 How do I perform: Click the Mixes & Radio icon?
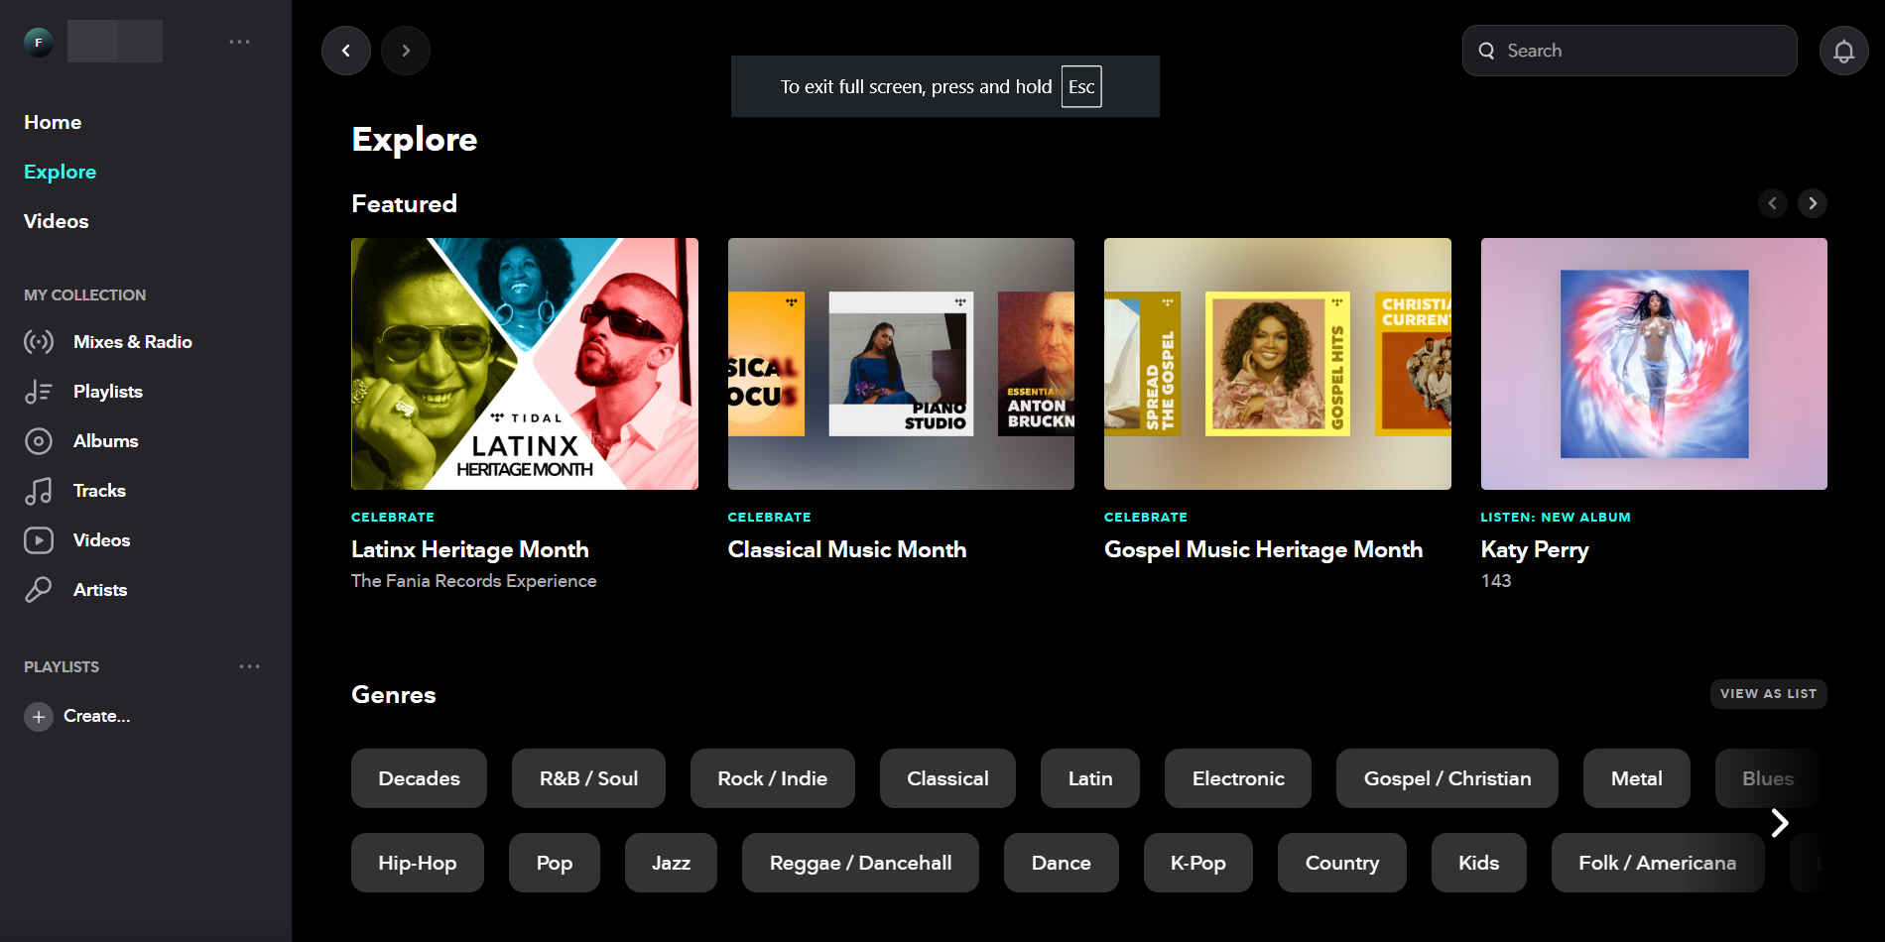pyautogui.click(x=39, y=342)
